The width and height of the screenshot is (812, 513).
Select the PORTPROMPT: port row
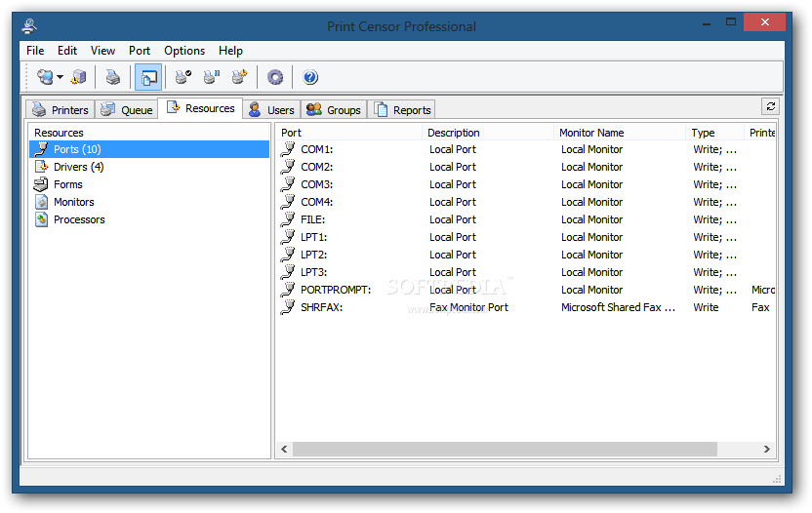coord(525,290)
